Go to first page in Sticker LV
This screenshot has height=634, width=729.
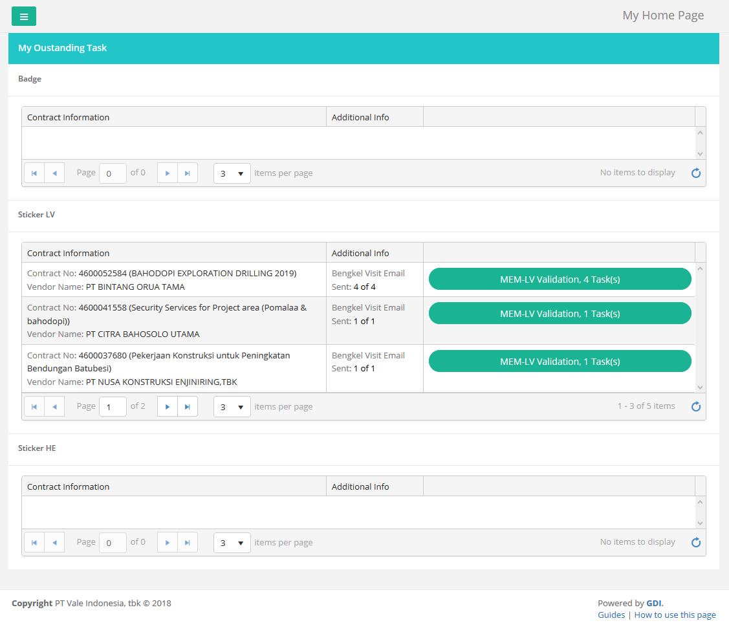point(34,407)
